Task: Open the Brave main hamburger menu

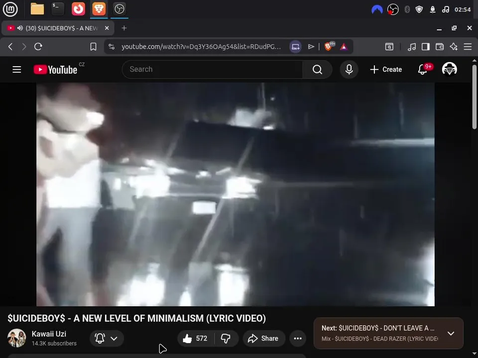Action: [468, 47]
